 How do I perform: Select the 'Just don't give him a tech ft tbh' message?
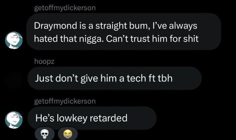[115, 78]
